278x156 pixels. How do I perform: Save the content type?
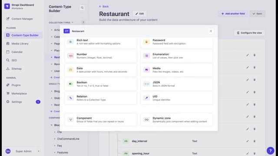coord(257,13)
